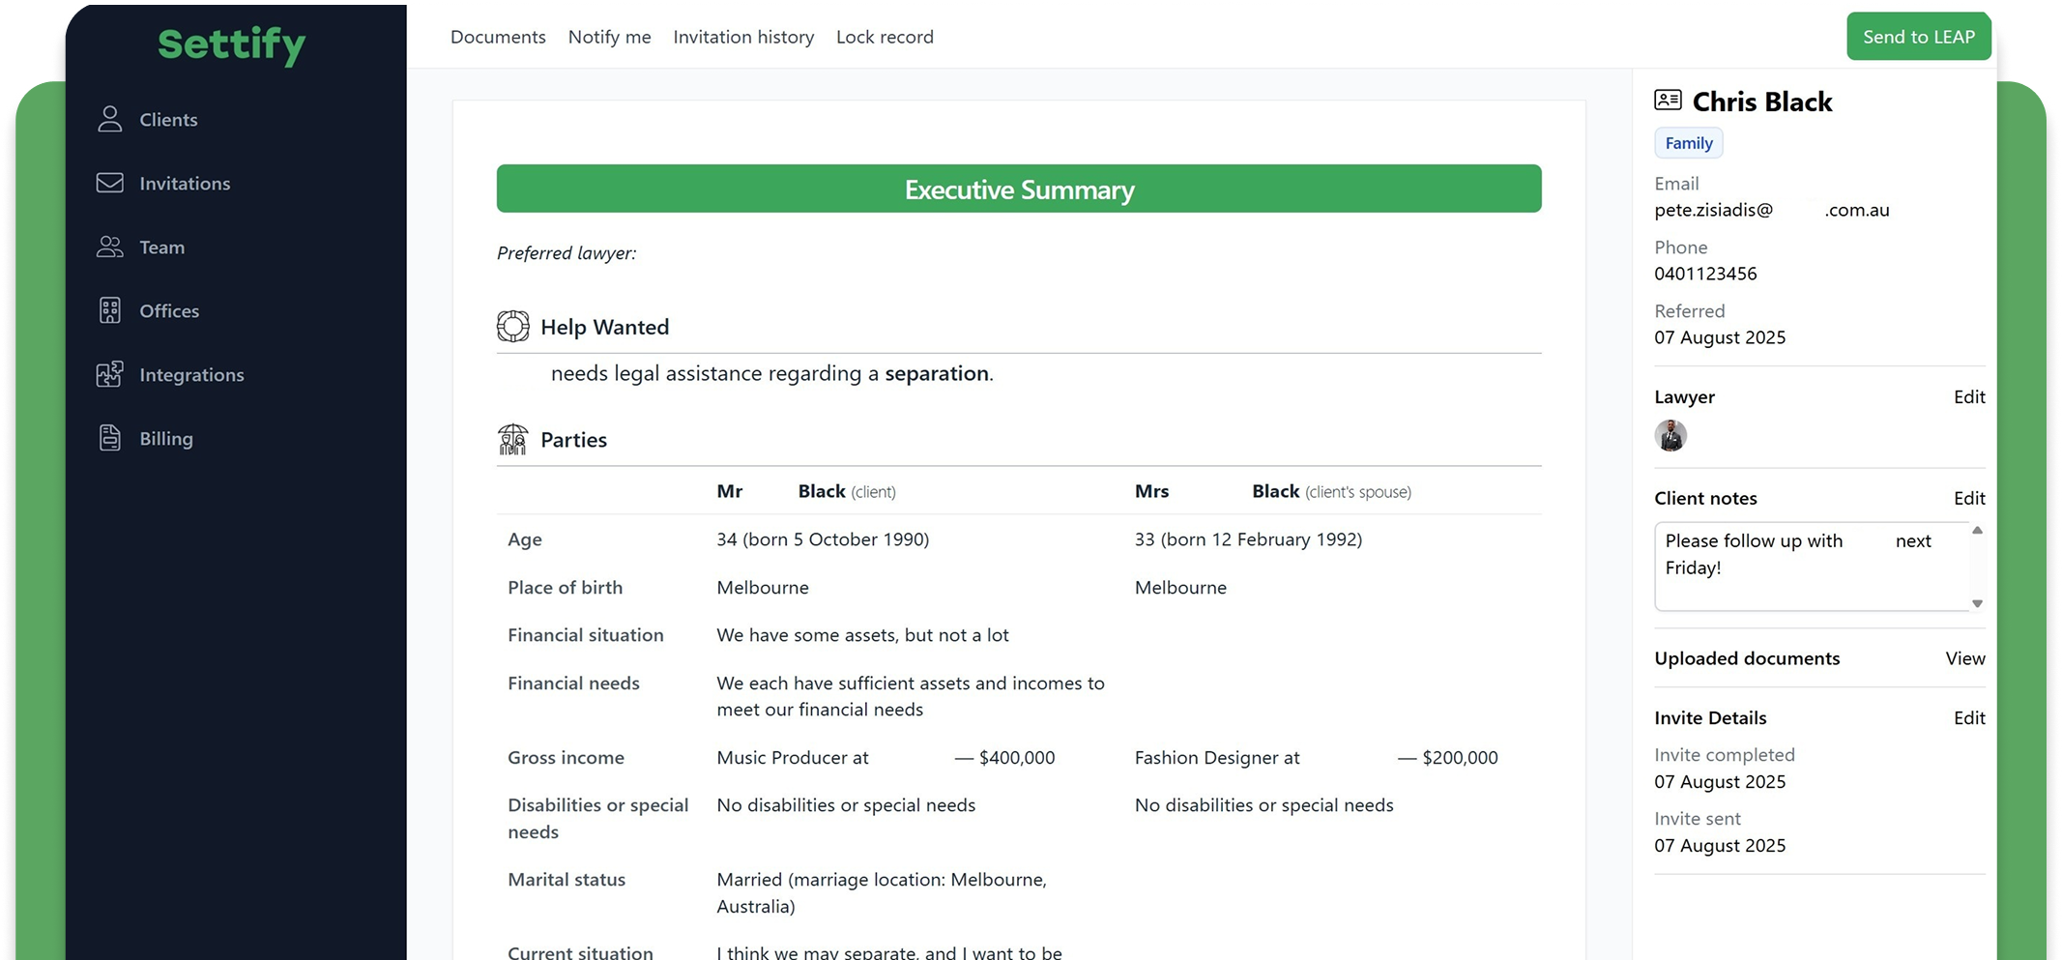Viewport: 2062px width, 960px height.
Task: Click the Mrs Black (client's spouse) header
Action: coord(1273,491)
